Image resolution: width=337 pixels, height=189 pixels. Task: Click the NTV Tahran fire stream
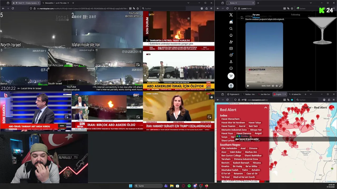click(179, 31)
